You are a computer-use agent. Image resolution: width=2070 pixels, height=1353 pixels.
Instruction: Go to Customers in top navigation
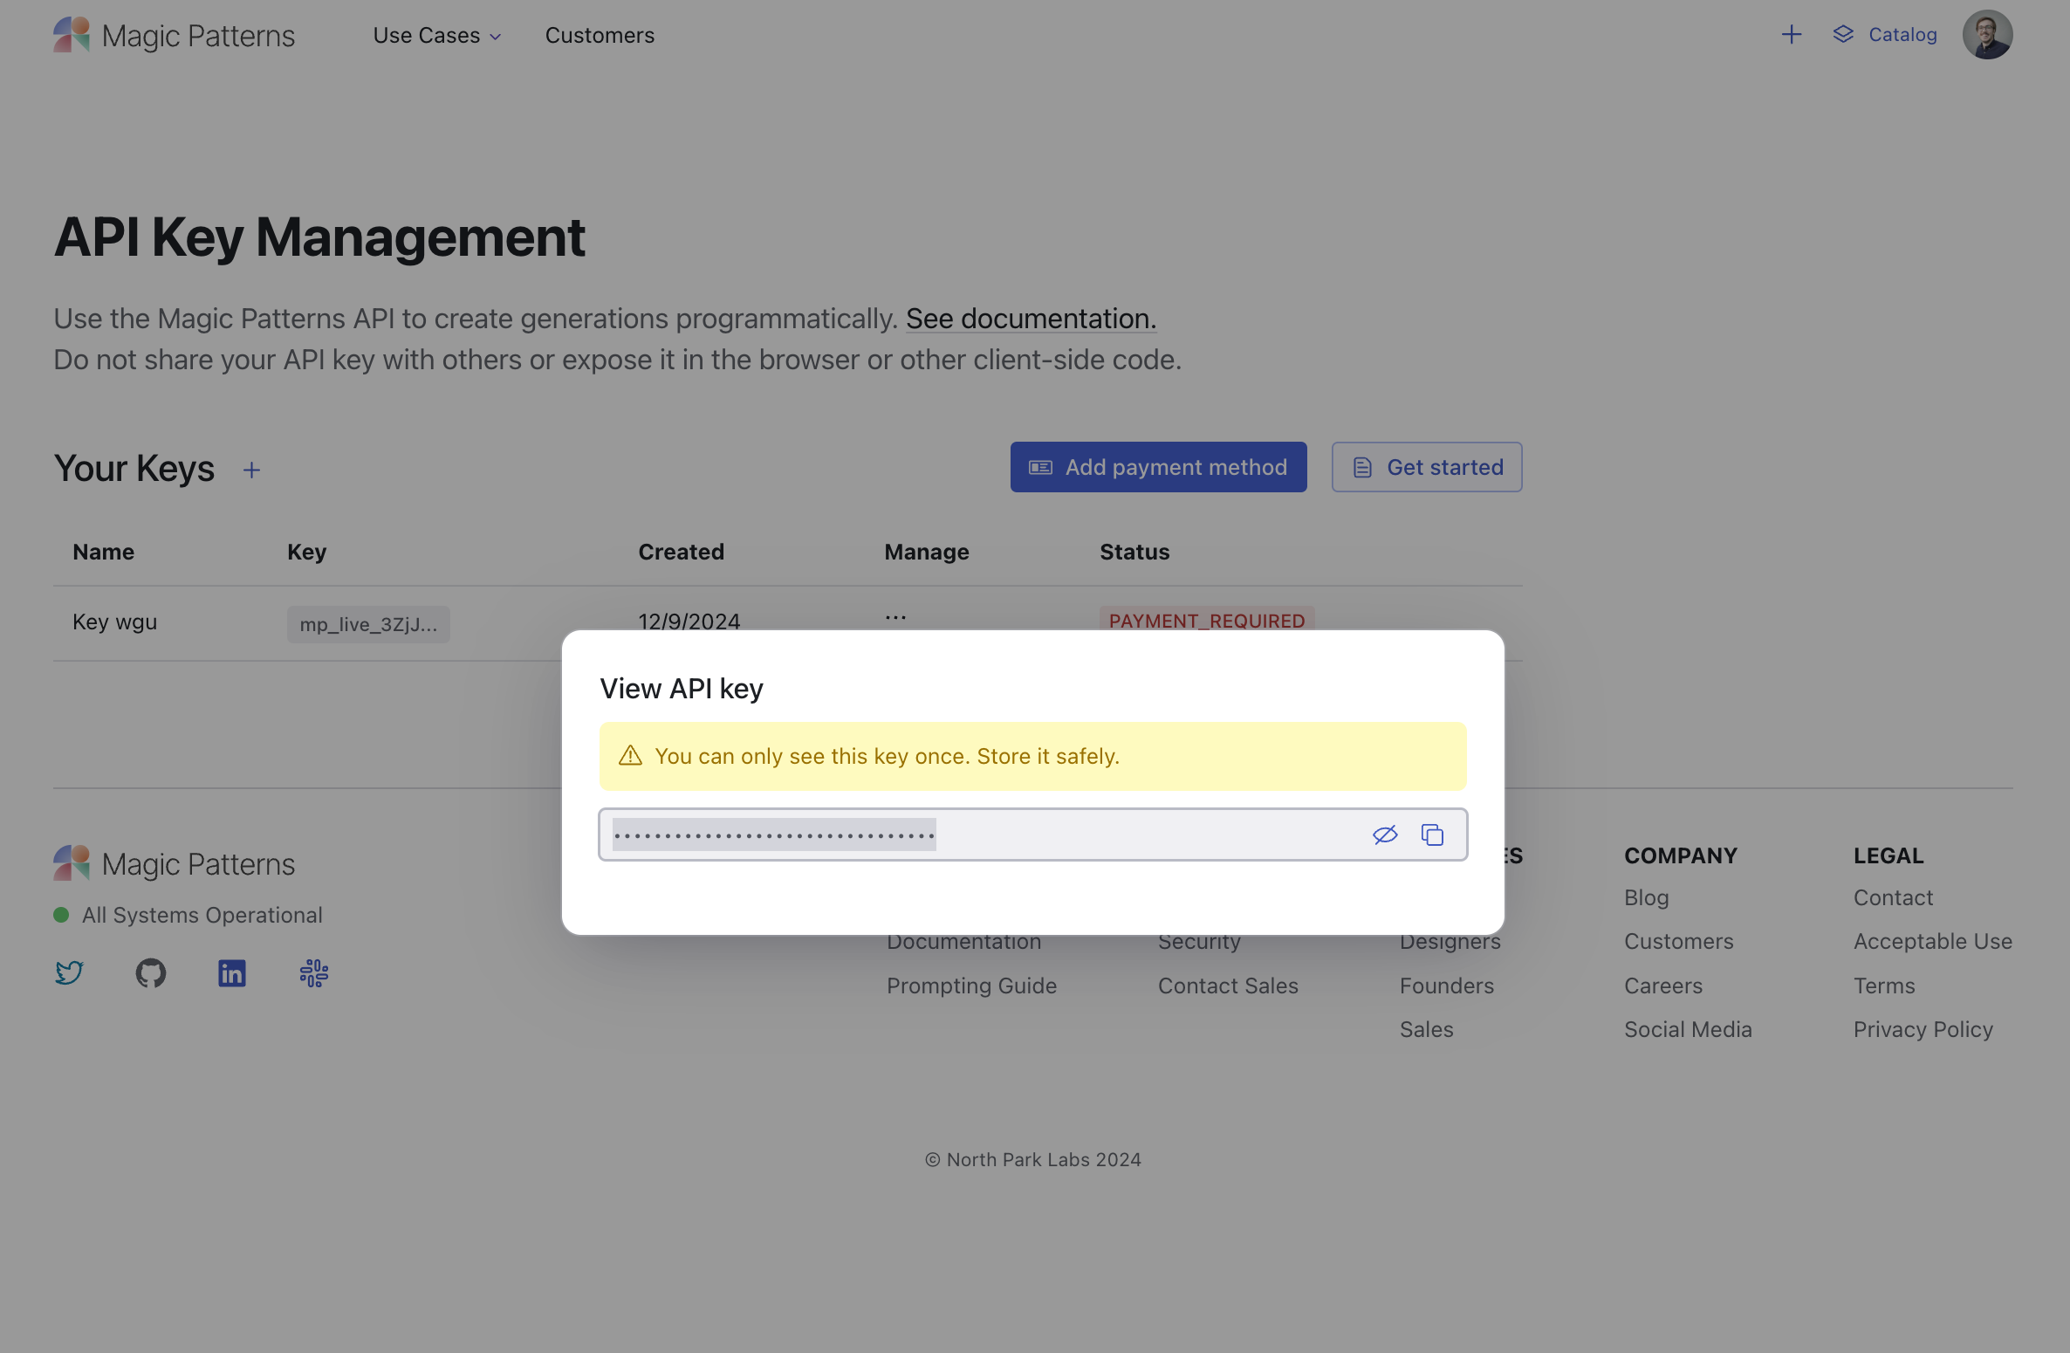pos(600,35)
